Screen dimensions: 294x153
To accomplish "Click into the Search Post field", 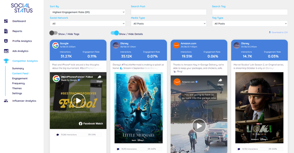I will [x=169, y=12].
